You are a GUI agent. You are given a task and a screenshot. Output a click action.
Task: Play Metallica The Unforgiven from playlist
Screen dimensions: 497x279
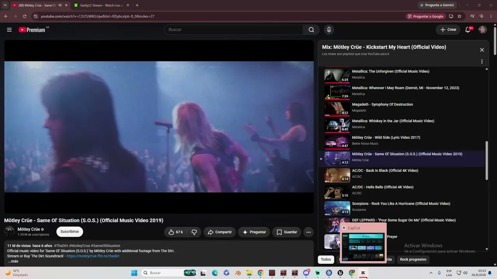pyautogui.click(x=402, y=75)
